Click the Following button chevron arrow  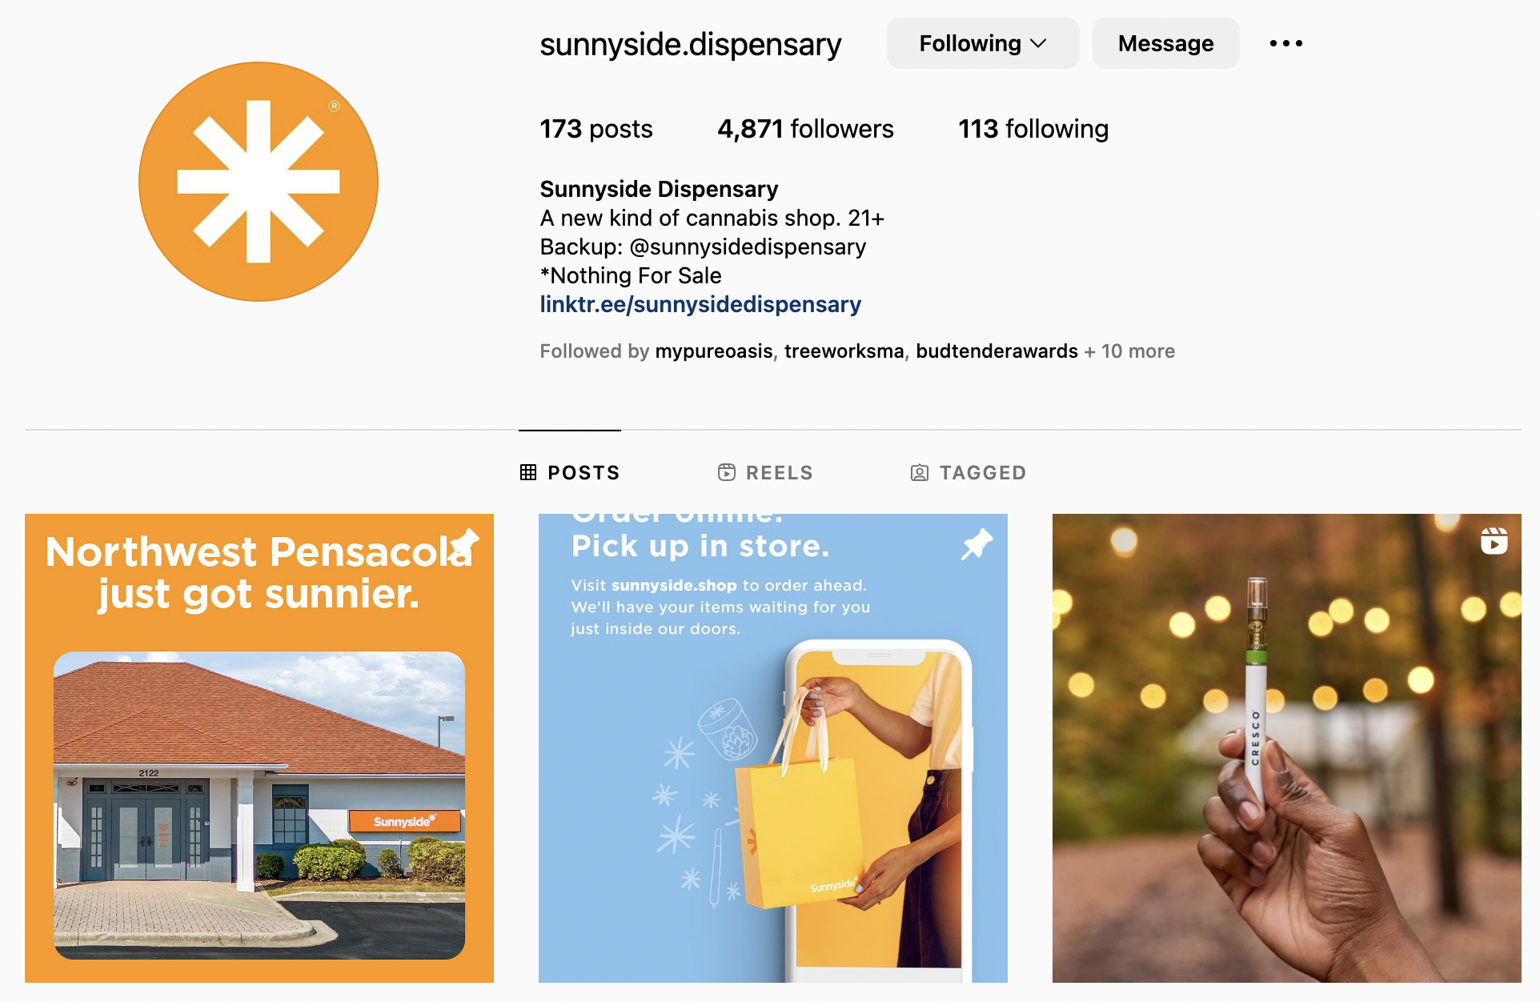(1039, 43)
